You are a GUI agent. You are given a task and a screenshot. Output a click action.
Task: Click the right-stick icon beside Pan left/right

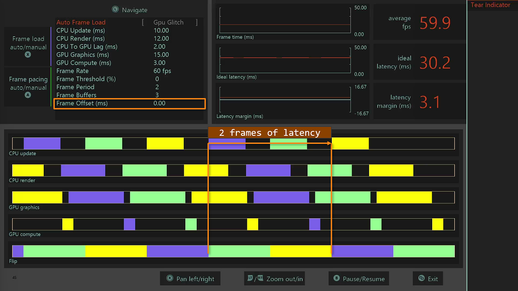(170, 278)
